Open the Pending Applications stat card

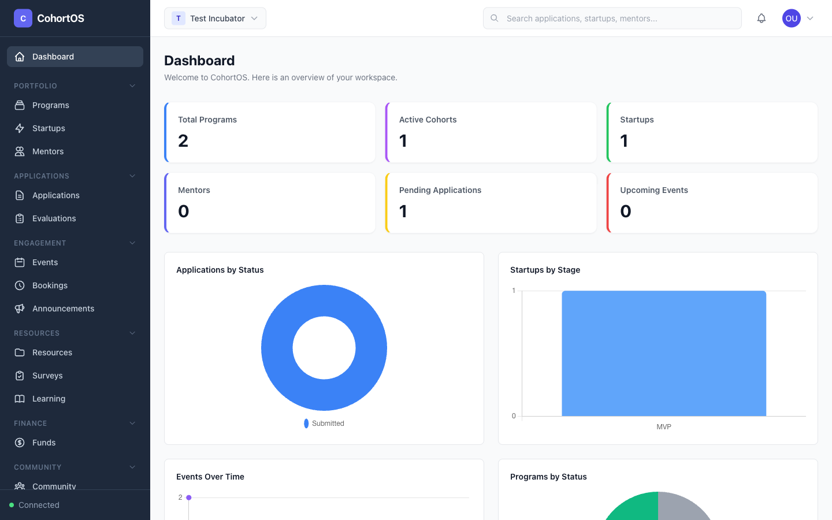click(x=491, y=203)
